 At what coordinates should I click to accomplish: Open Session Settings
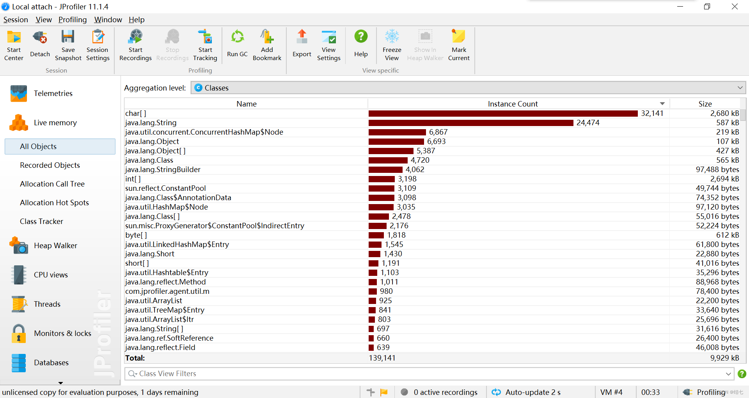tap(98, 46)
